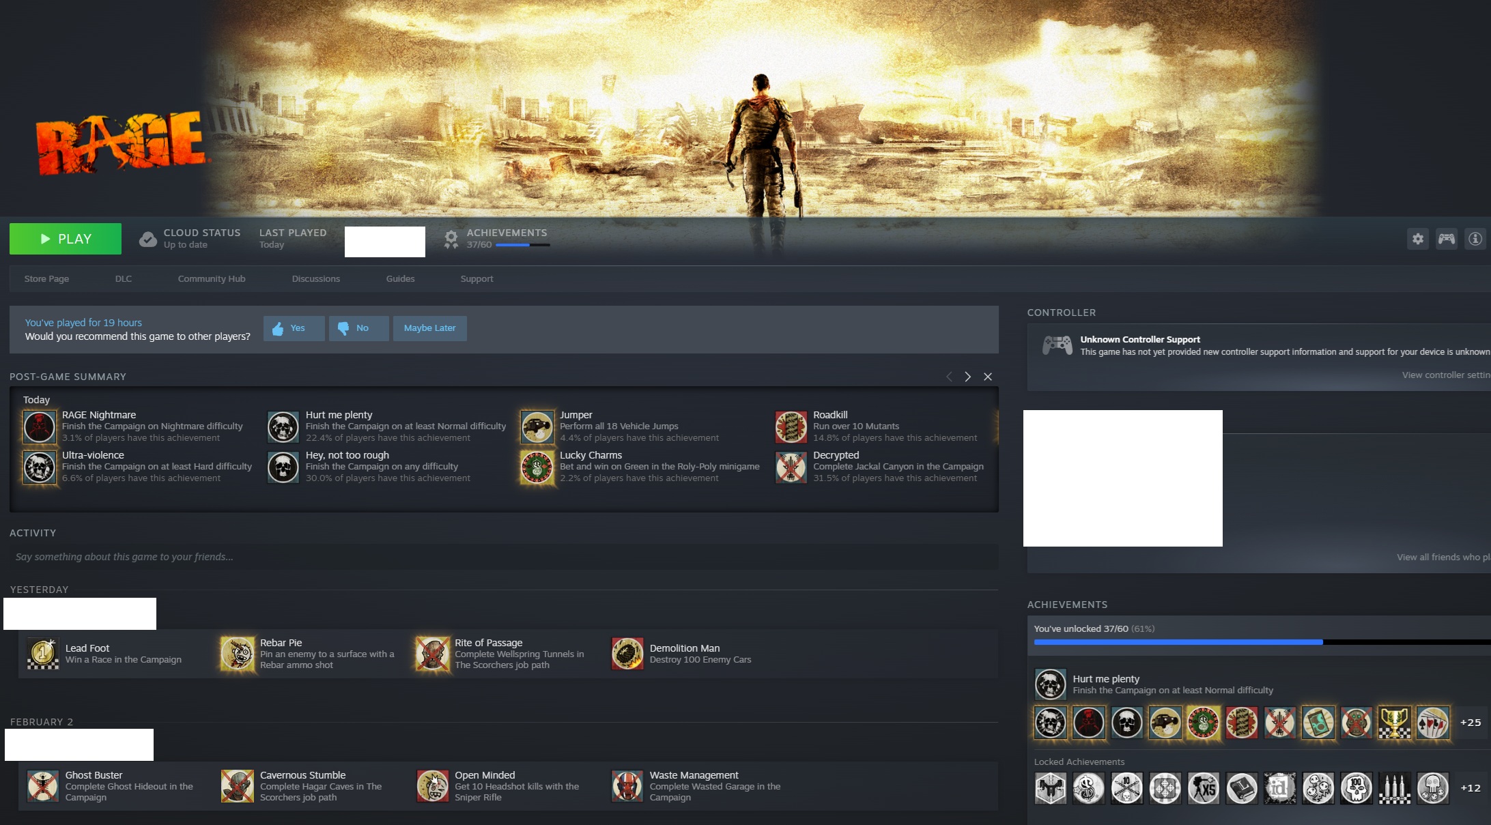Close the post-game summary panel
This screenshot has height=825, width=1491.
987,377
